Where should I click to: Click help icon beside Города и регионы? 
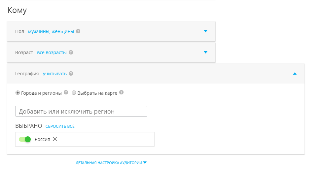[66, 93]
